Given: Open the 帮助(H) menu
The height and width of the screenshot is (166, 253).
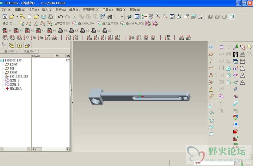Looking at the screenshot, I should click(135, 10).
